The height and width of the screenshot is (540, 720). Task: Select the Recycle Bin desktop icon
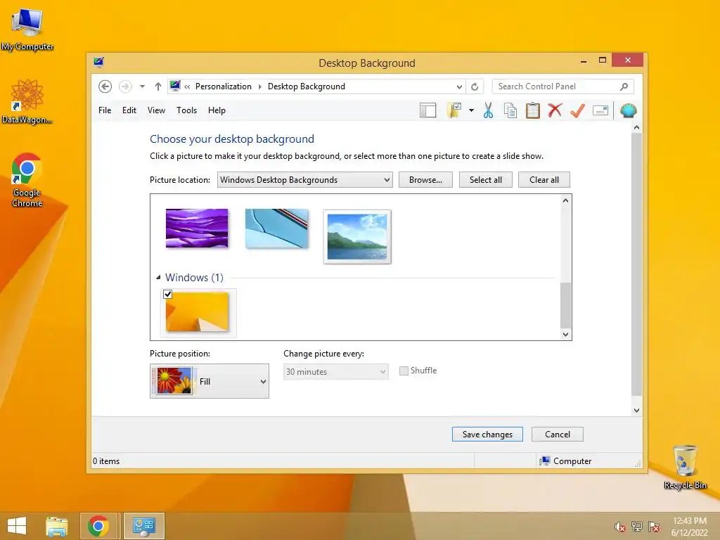[x=685, y=467]
